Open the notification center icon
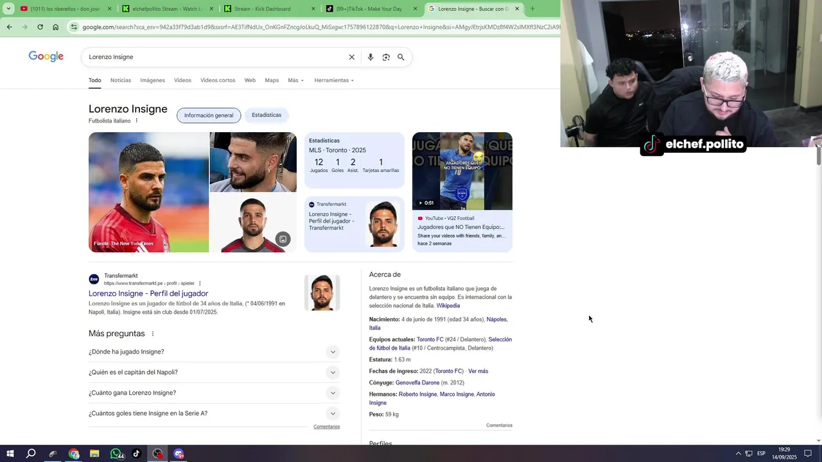This screenshot has height=462, width=822. (x=808, y=454)
